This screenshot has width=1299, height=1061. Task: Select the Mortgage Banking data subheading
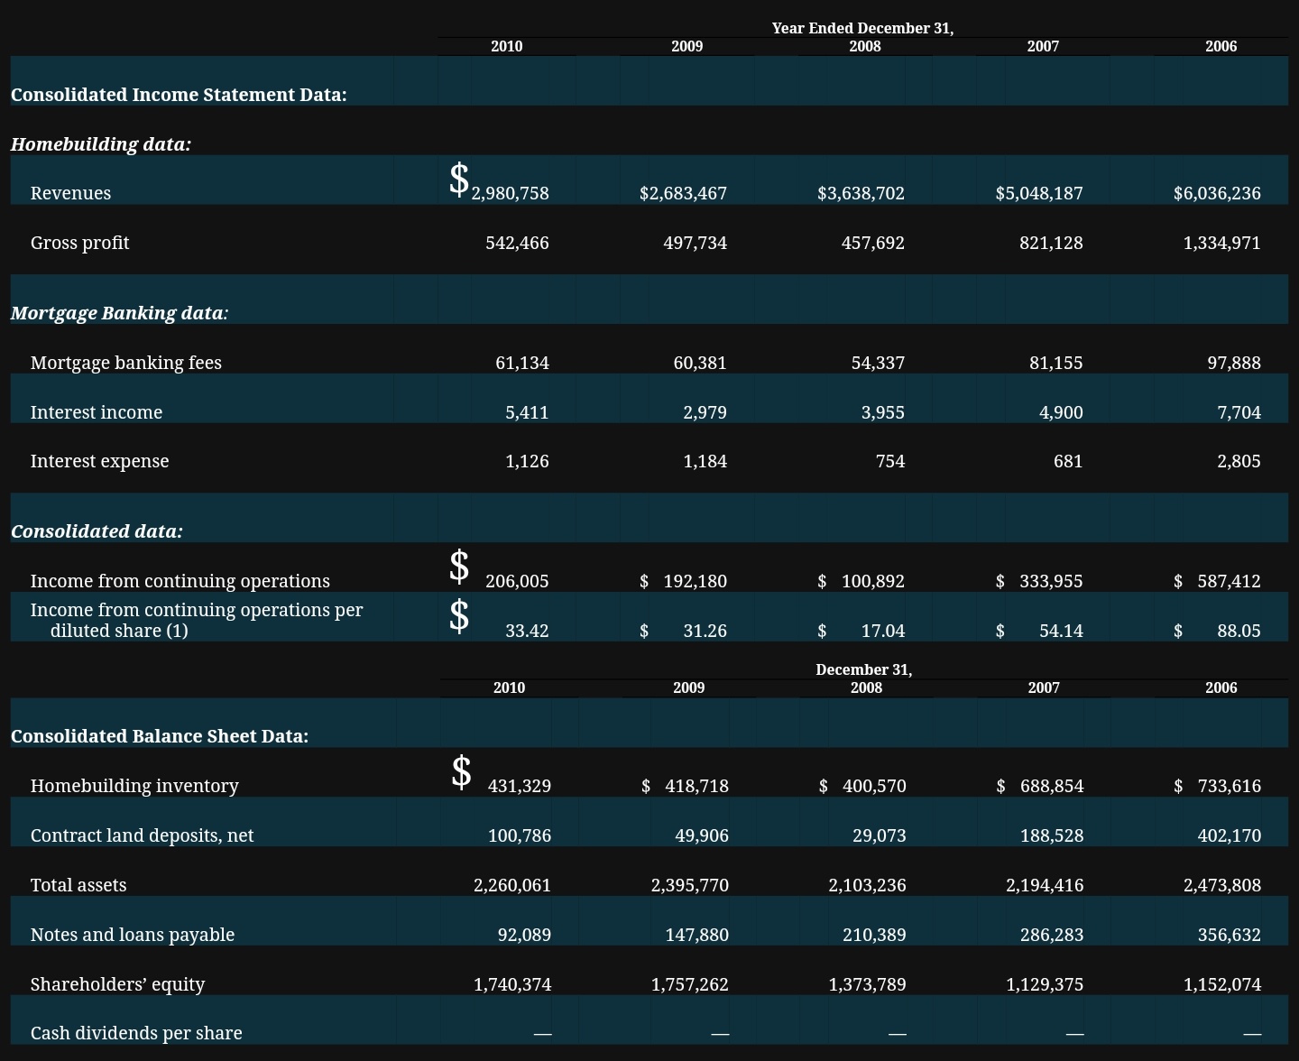(119, 313)
